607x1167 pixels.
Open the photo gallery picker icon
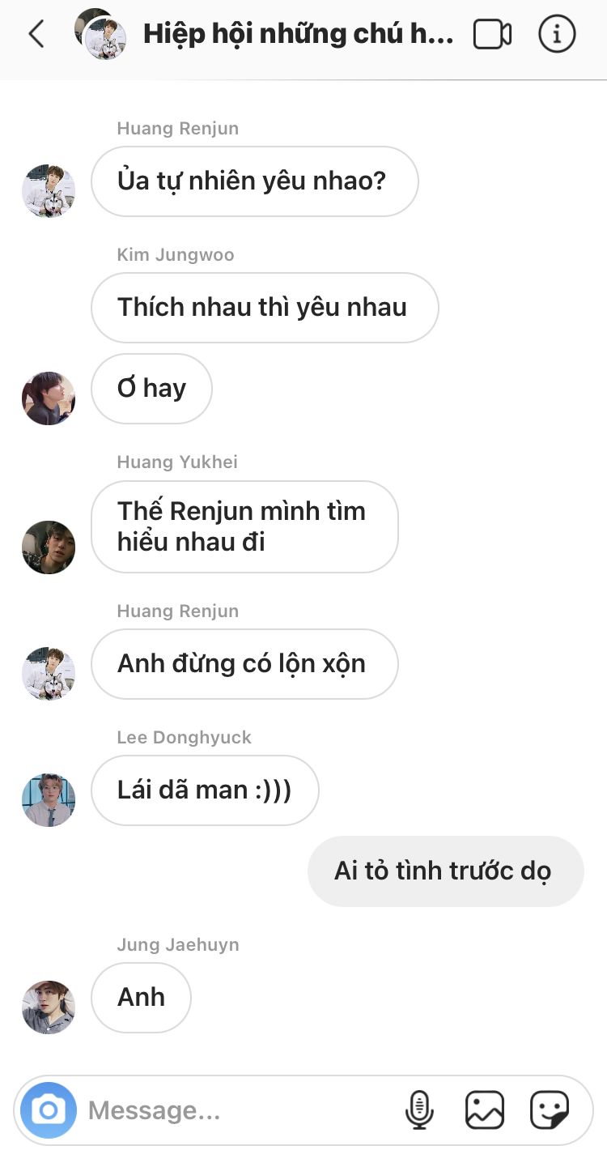pos(485,1110)
